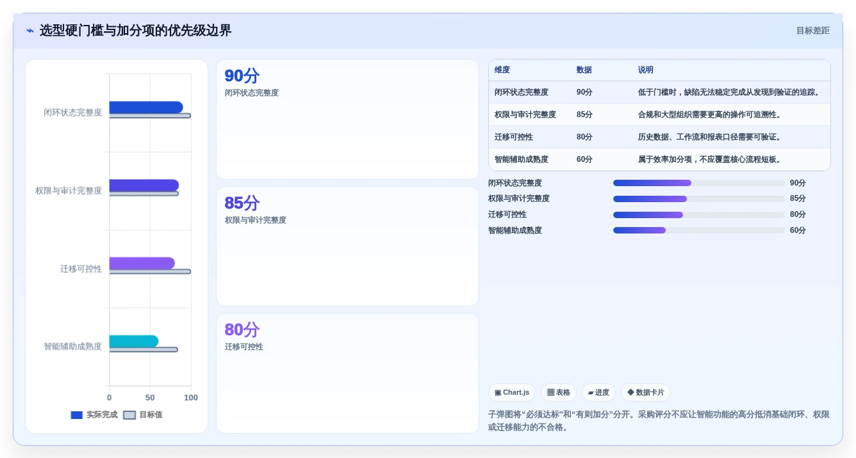Screen dimensions: 856x458
Task: Click the 智能辅助成熟度 target value bar
Action: [x=144, y=349]
